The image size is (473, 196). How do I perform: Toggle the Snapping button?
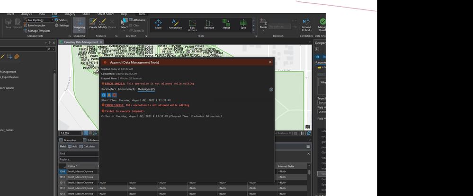point(80,24)
